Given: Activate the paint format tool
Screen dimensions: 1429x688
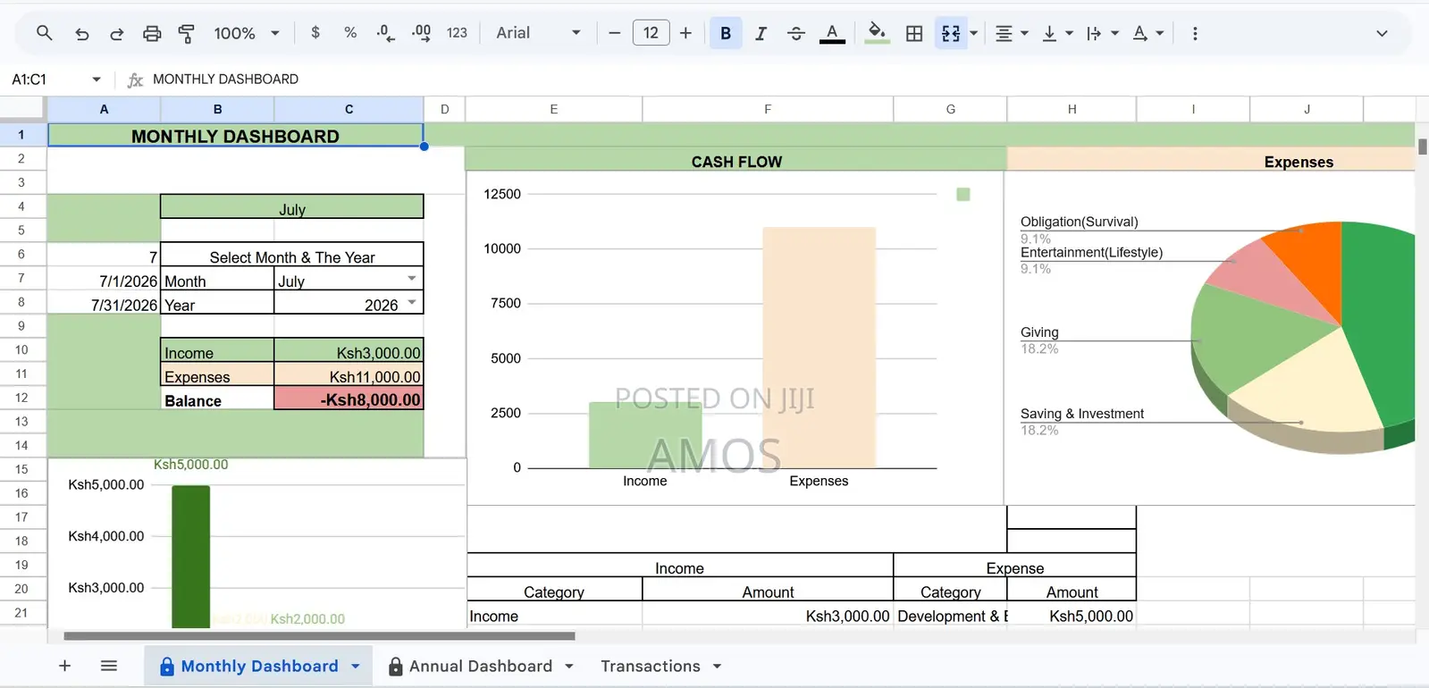Looking at the screenshot, I should pyautogui.click(x=187, y=33).
